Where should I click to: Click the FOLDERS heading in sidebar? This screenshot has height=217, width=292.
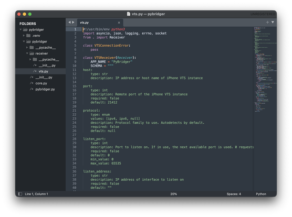click(x=28, y=24)
